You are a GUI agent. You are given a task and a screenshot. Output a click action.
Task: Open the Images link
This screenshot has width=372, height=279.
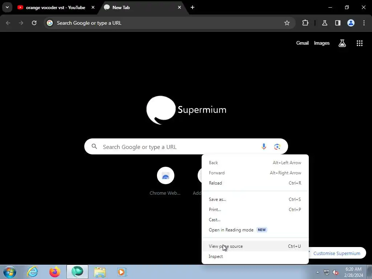click(322, 43)
